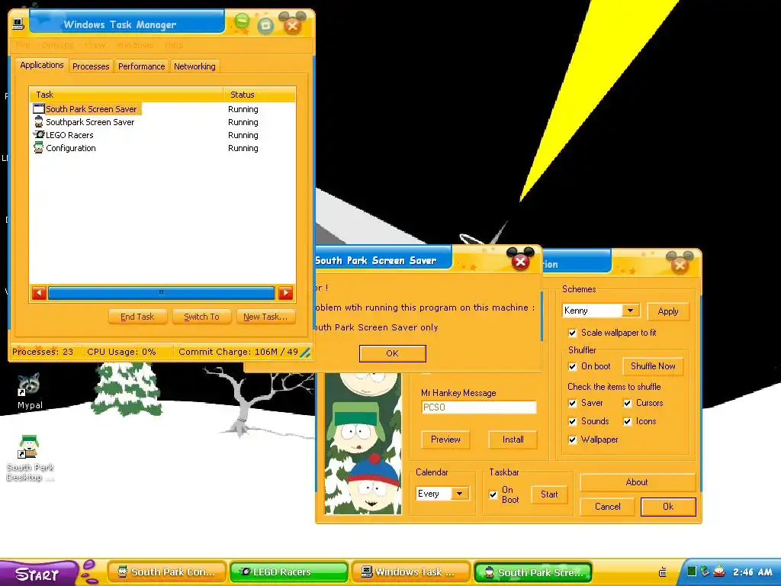Viewport: 781px width, 586px height.
Task: Uncheck the Saver shuffle item
Action: (572, 403)
